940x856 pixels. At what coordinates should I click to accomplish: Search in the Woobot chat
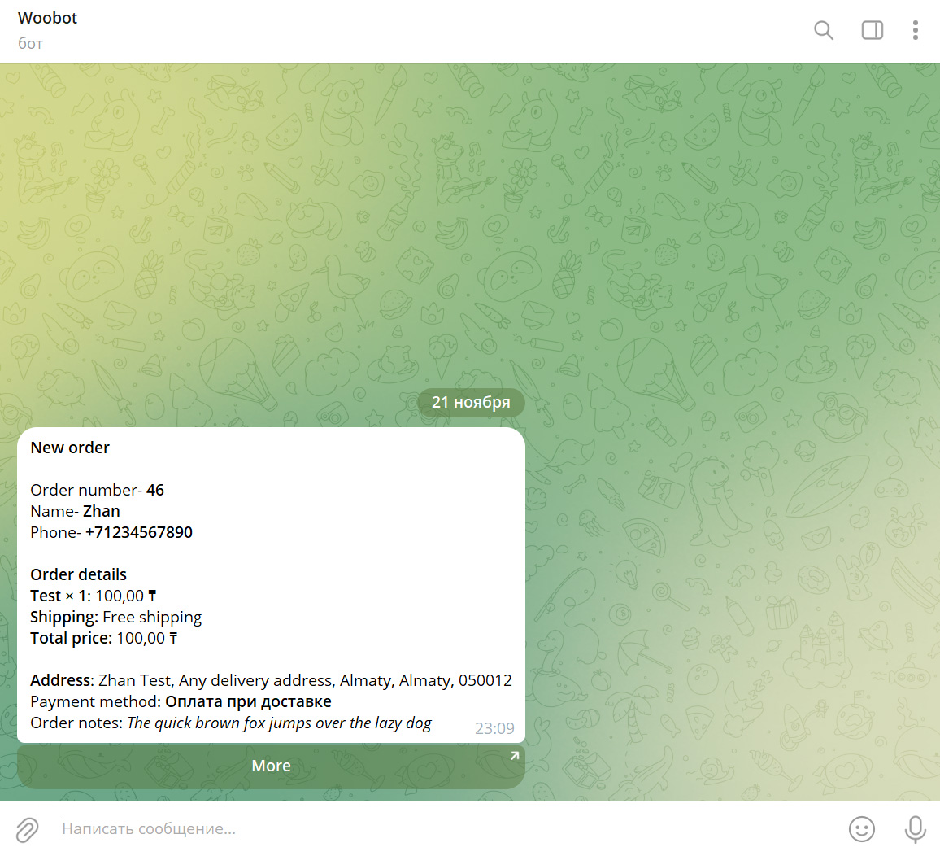824,30
